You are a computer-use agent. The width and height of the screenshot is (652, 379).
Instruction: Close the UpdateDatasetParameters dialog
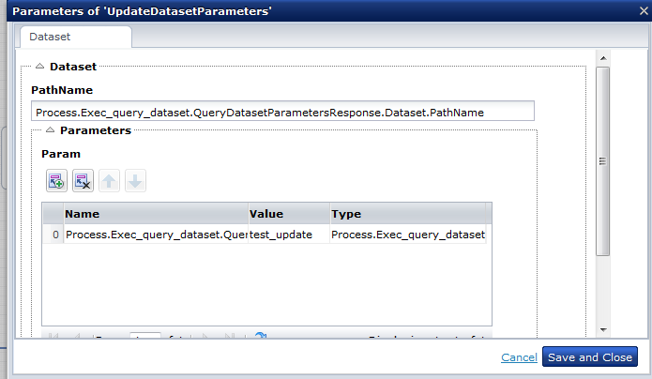coord(639,12)
